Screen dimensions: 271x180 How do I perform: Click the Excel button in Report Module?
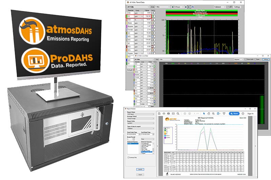140,175
